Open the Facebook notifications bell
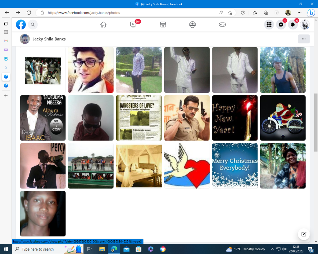This screenshot has height=254, width=318. click(x=293, y=25)
